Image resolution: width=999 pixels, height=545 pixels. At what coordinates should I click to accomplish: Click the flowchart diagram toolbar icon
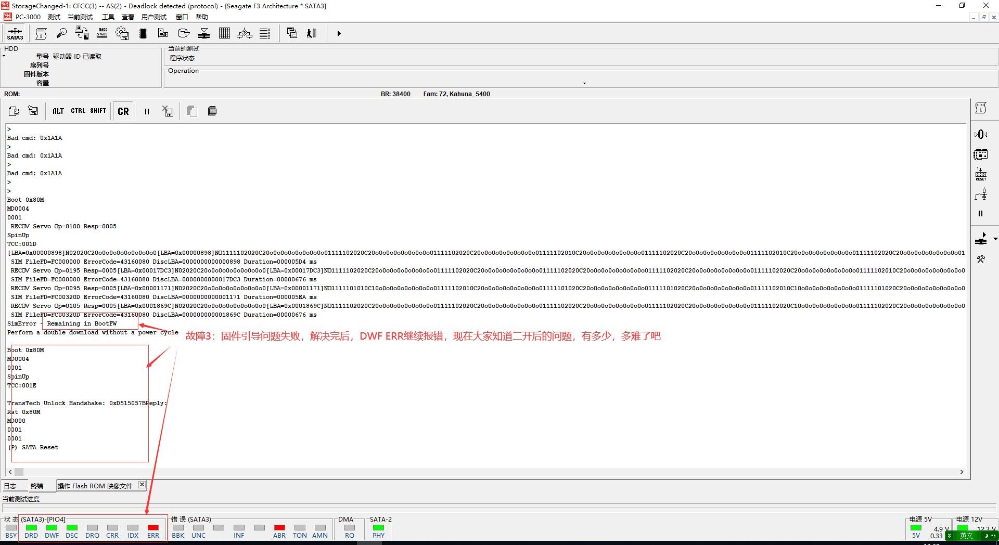[x=245, y=33]
